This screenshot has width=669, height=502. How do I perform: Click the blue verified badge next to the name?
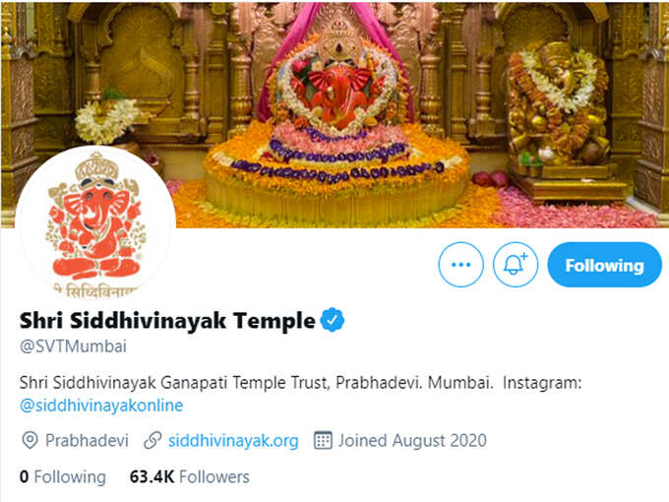(332, 320)
